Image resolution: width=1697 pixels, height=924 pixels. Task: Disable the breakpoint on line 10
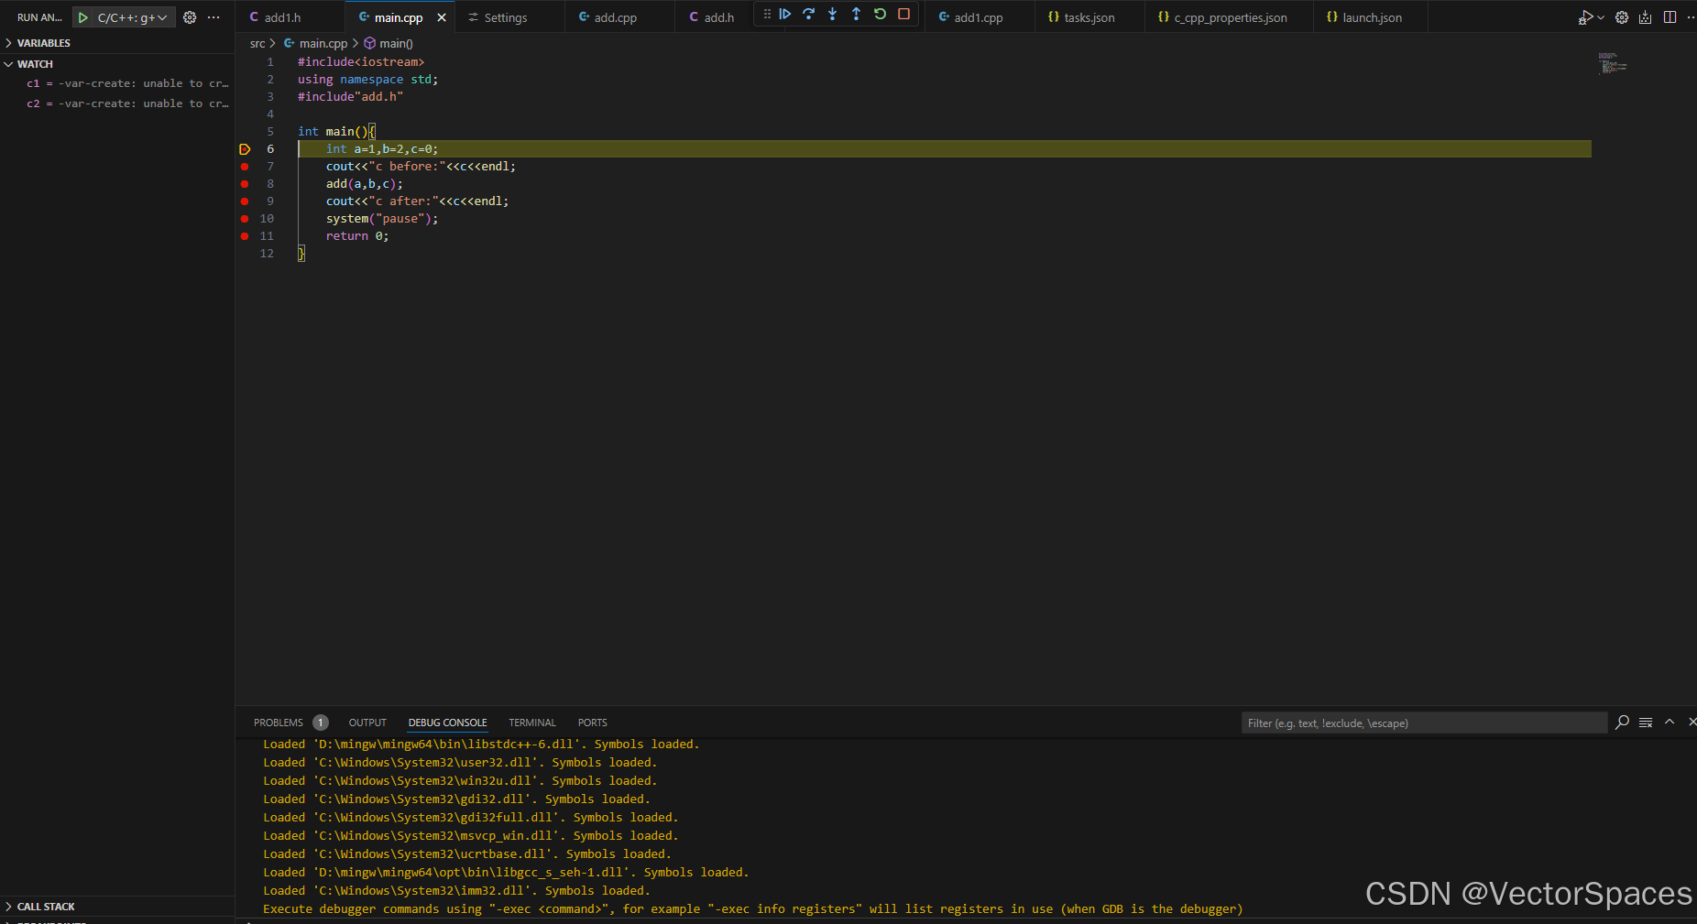245,218
